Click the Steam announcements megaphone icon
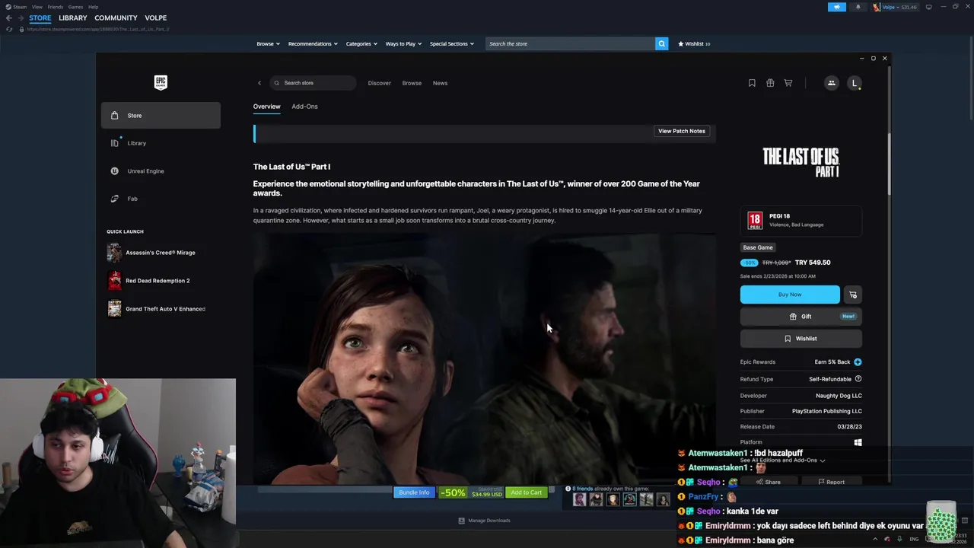 tap(836, 7)
